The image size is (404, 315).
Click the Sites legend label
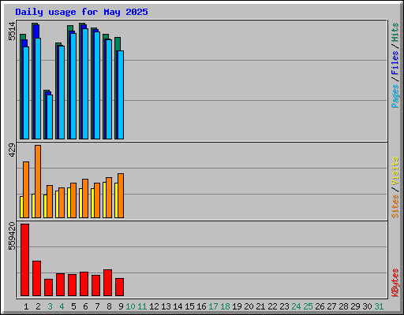tap(395, 206)
